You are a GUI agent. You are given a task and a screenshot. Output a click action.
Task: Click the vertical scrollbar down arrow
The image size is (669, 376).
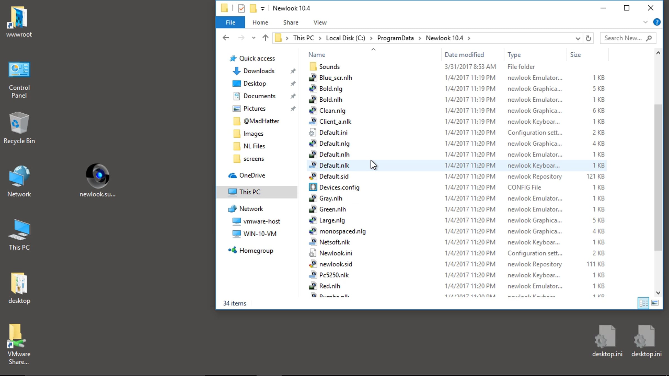point(658,293)
